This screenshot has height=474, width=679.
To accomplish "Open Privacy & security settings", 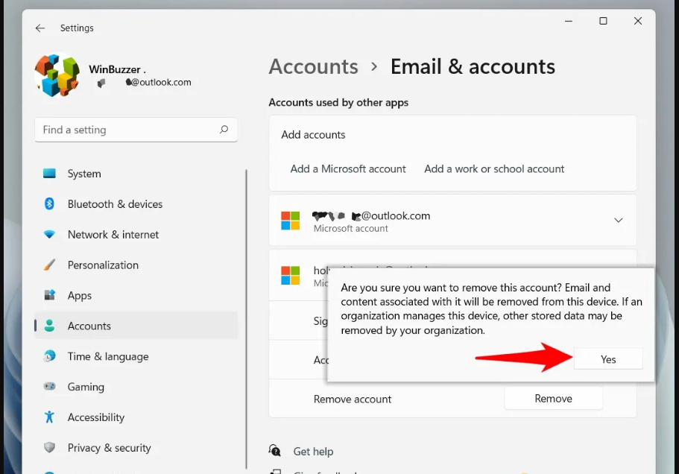I will (x=136, y=448).
